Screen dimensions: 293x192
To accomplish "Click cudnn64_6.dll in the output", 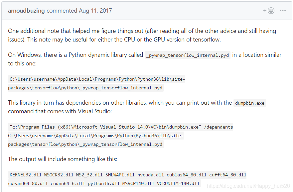I will click(x=68, y=183).
